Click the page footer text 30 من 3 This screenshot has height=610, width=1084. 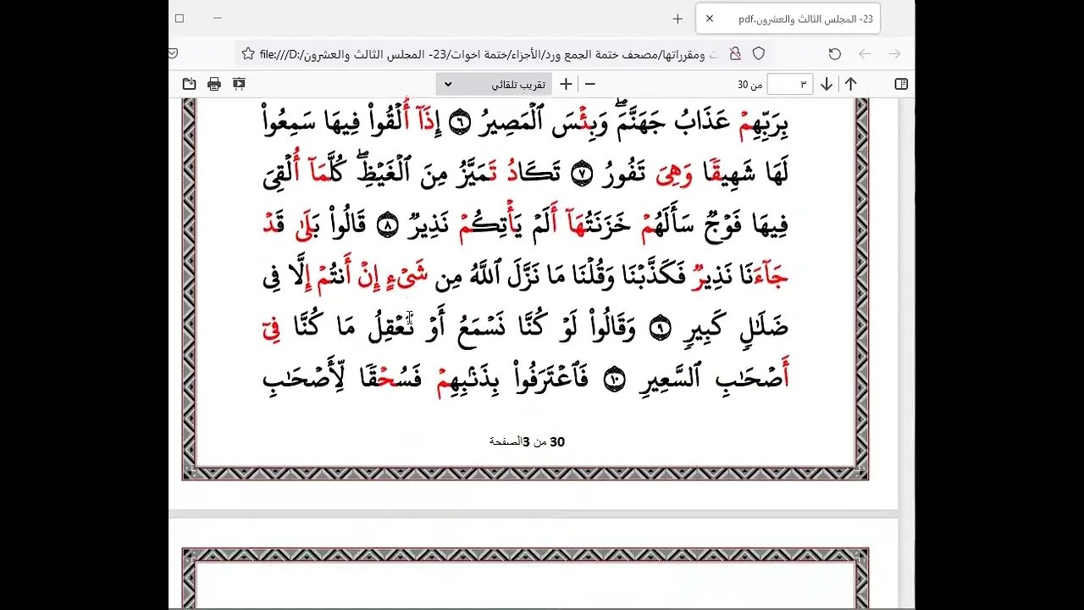pos(527,441)
